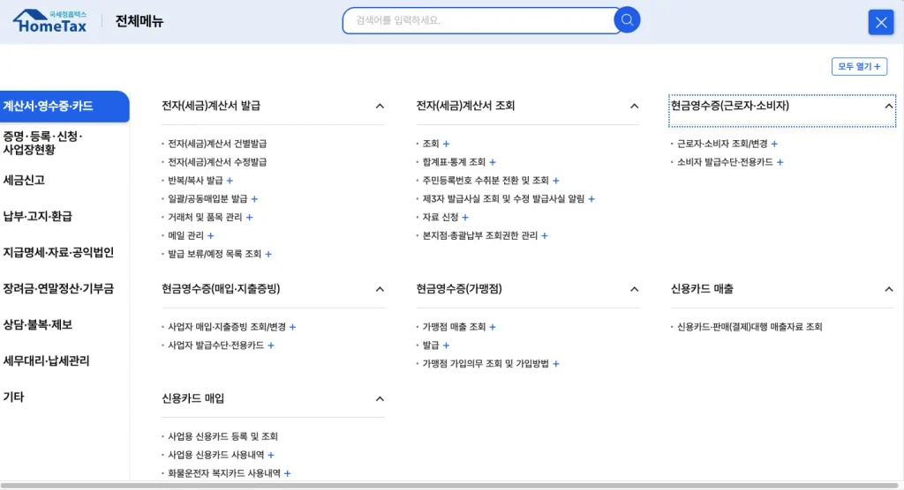
Task: Click 메일 관리 menu text
Action: [x=185, y=235]
